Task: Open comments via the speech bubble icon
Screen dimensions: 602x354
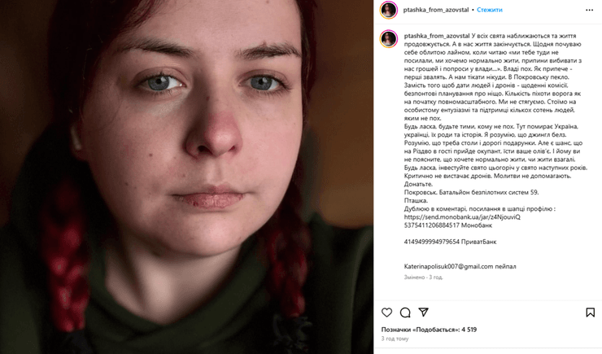Action: pos(405,312)
